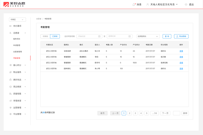Click the 总队长模式 cell in the table
The width and height of the screenshot is (203, 135).
point(84,51)
